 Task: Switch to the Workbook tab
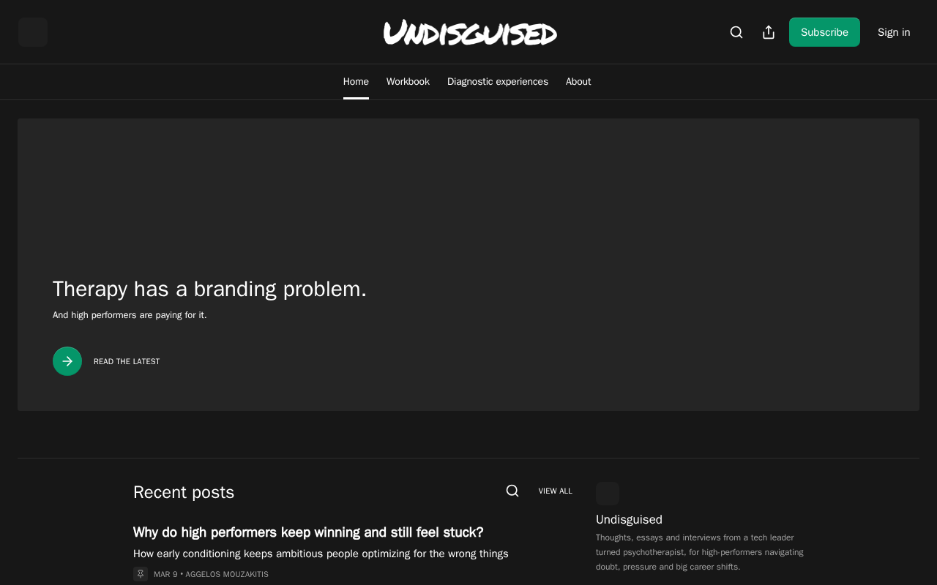tap(408, 82)
